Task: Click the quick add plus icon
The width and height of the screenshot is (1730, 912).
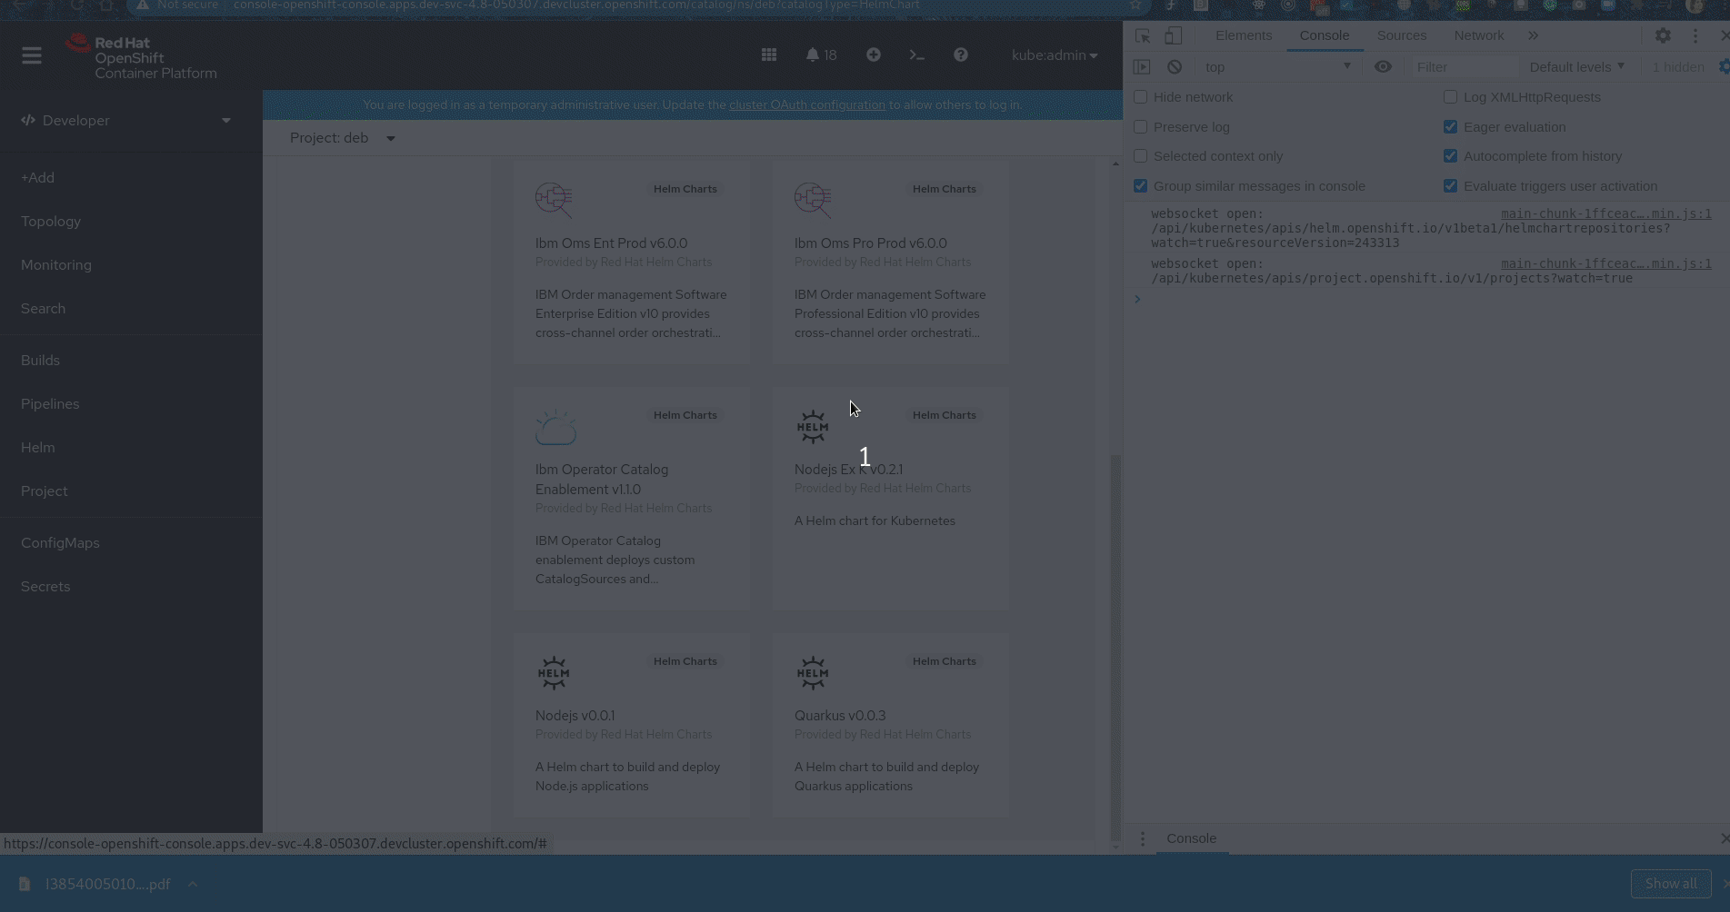Action: (873, 55)
